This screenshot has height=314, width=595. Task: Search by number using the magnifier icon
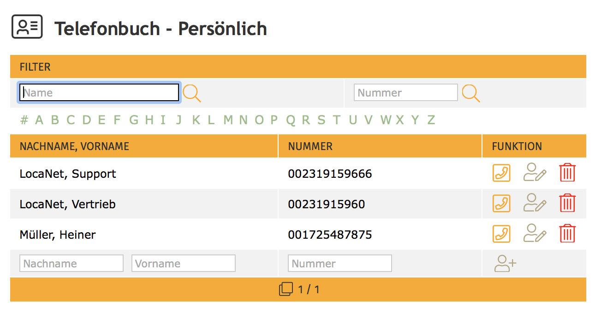click(471, 93)
